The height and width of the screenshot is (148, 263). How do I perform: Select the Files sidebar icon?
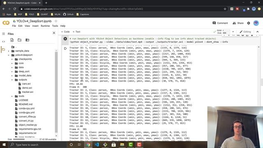(3, 49)
